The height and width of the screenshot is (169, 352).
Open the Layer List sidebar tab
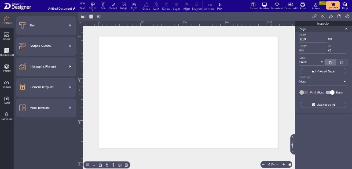coord(7,116)
